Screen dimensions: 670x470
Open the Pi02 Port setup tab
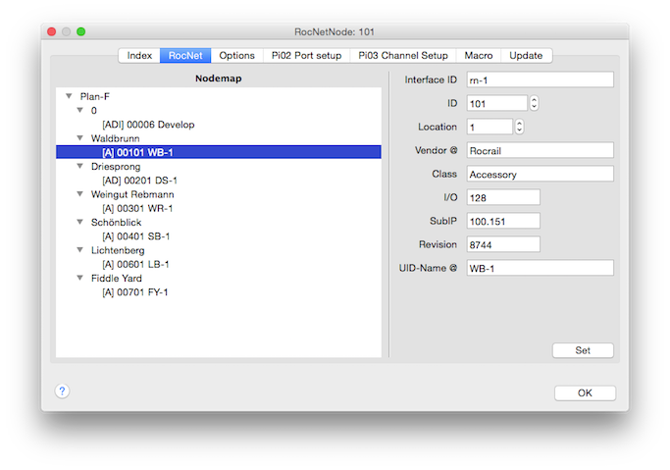coord(306,56)
